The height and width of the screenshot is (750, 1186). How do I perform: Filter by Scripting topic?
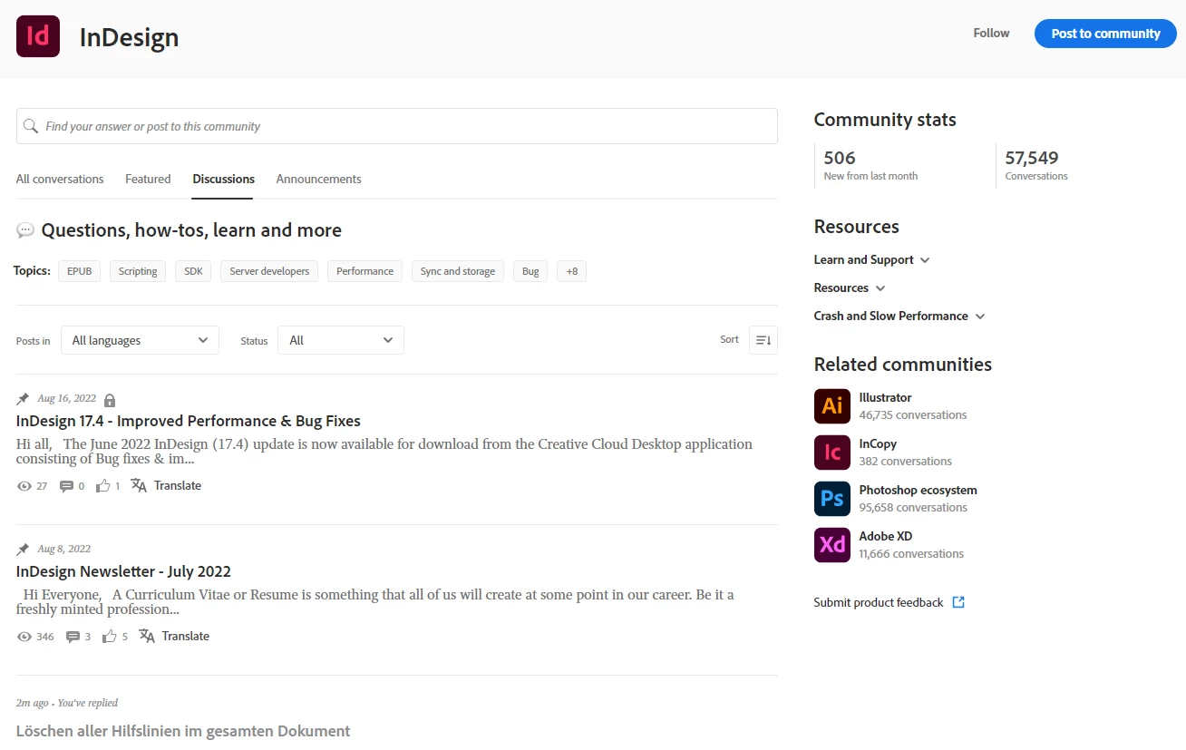click(x=138, y=271)
